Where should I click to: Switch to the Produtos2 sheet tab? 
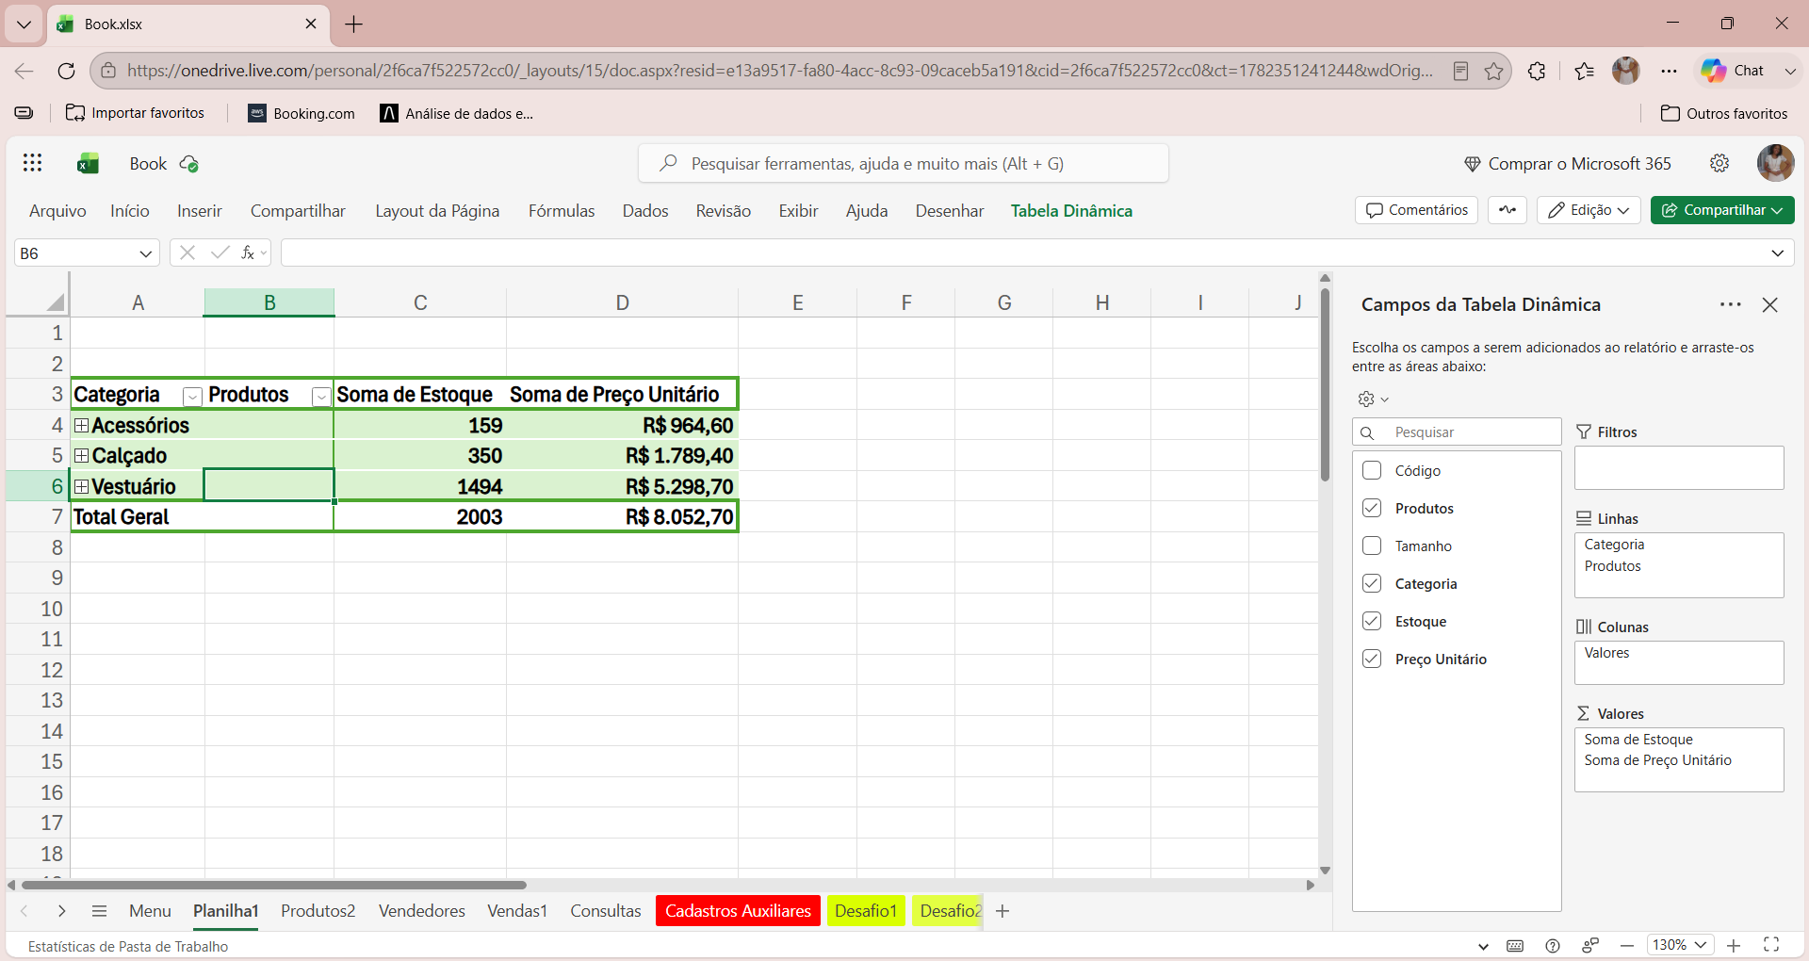(318, 911)
